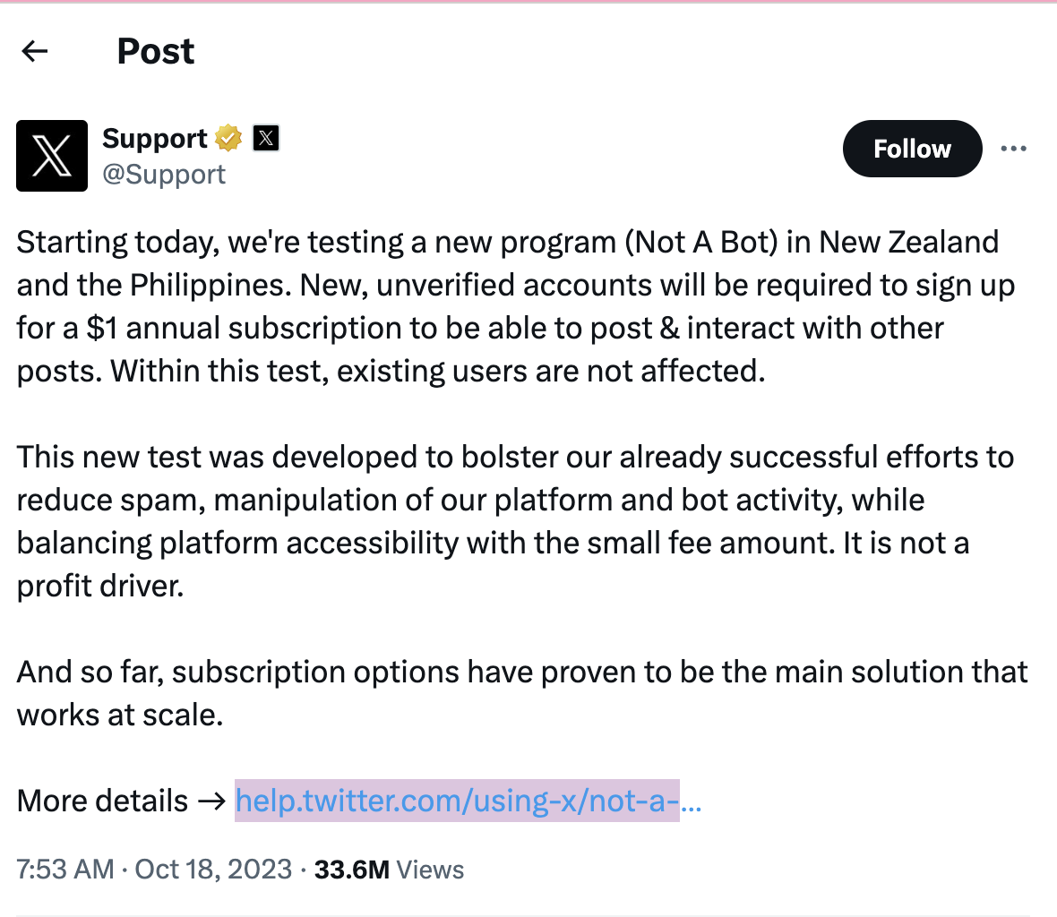The height and width of the screenshot is (917, 1057).
Task: Click the Oct 18, 2023 post date
Action: point(213,870)
